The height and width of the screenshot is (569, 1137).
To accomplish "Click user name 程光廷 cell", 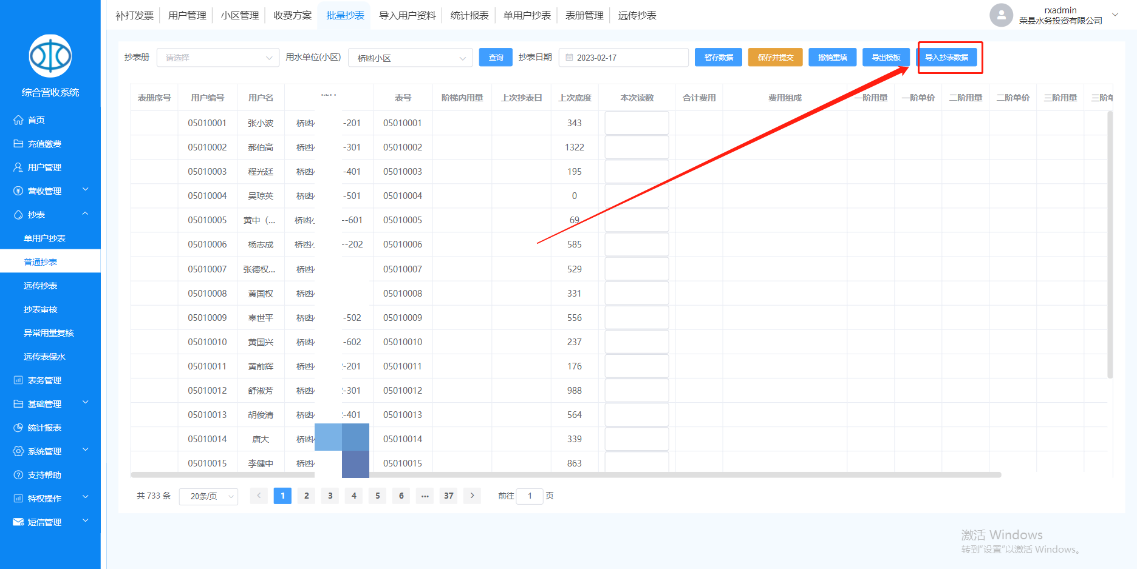I will click(x=261, y=172).
